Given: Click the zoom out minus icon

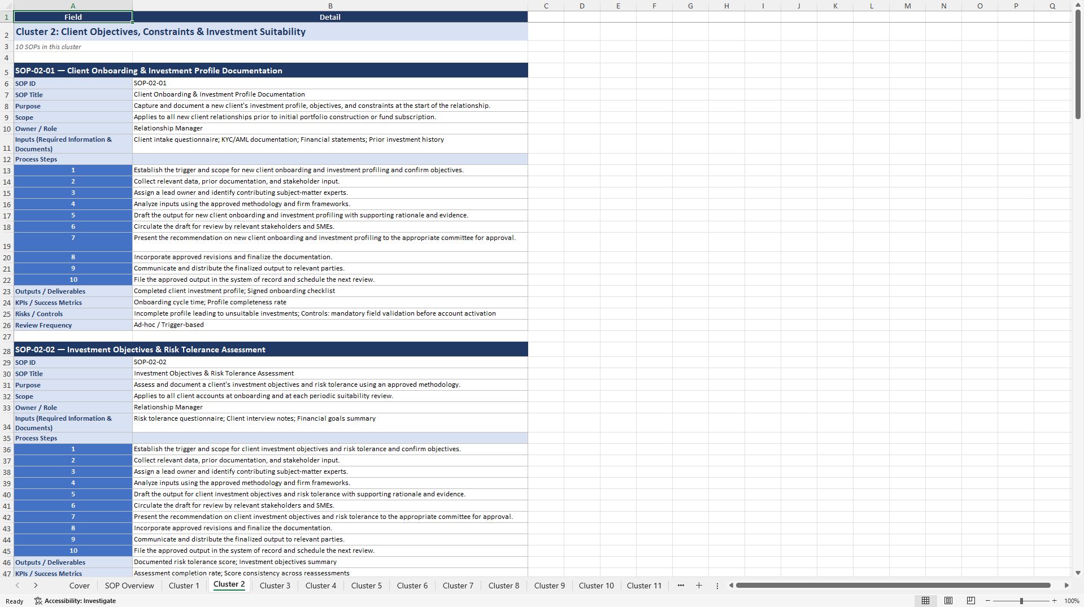Looking at the screenshot, I should 988,601.
